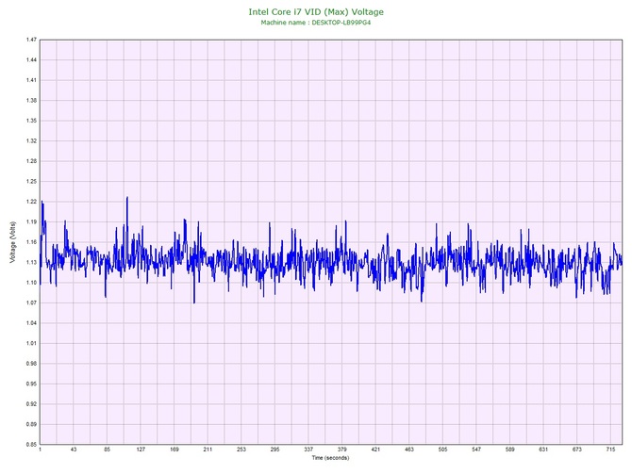Screen dimensions: 632x474
Task: Click the 1.32 voltage axis value
Action: coord(31,141)
